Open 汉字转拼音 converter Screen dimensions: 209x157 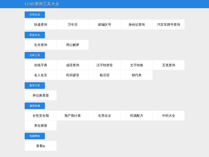coord(104,65)
